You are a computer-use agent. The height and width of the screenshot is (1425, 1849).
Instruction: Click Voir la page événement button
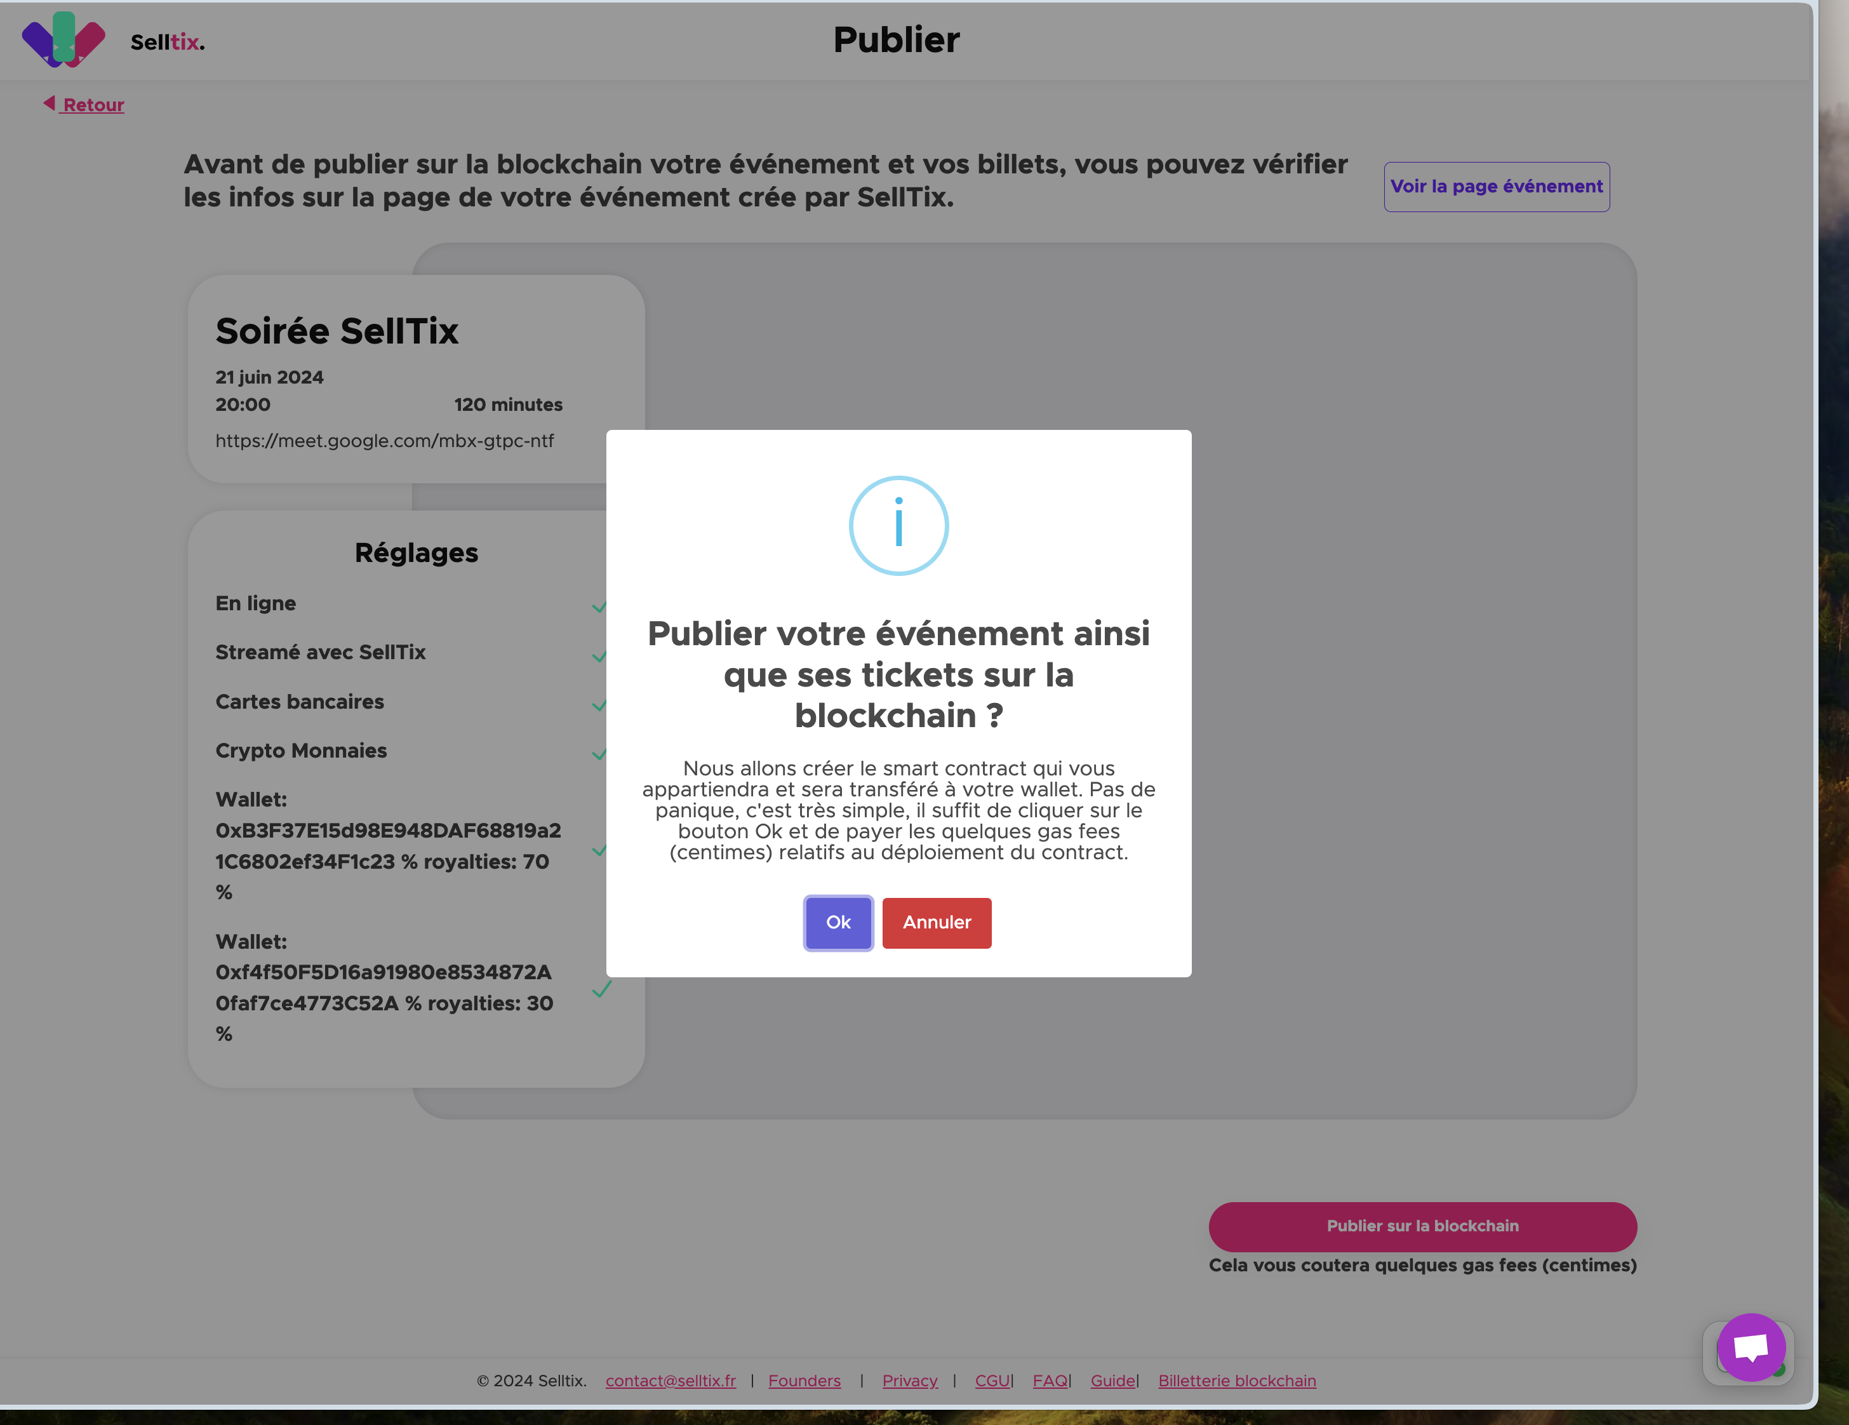1496,186
